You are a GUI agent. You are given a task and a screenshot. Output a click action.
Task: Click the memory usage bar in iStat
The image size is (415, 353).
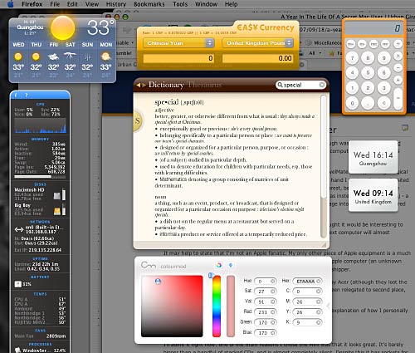pos(41,176)
